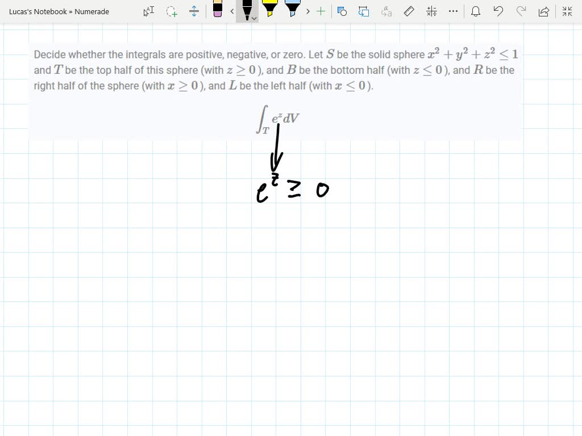Open the insert space tool
The height and width of the screenshot is (436, 582).
tap(194, 11)
